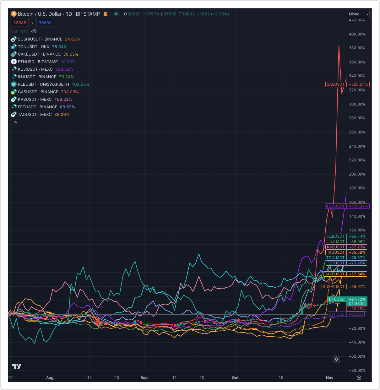This screenshot has height=390, width=380.
Task: Click the FETUSDT price scale label
Action: pyautogui.click(x=336, y=263)
